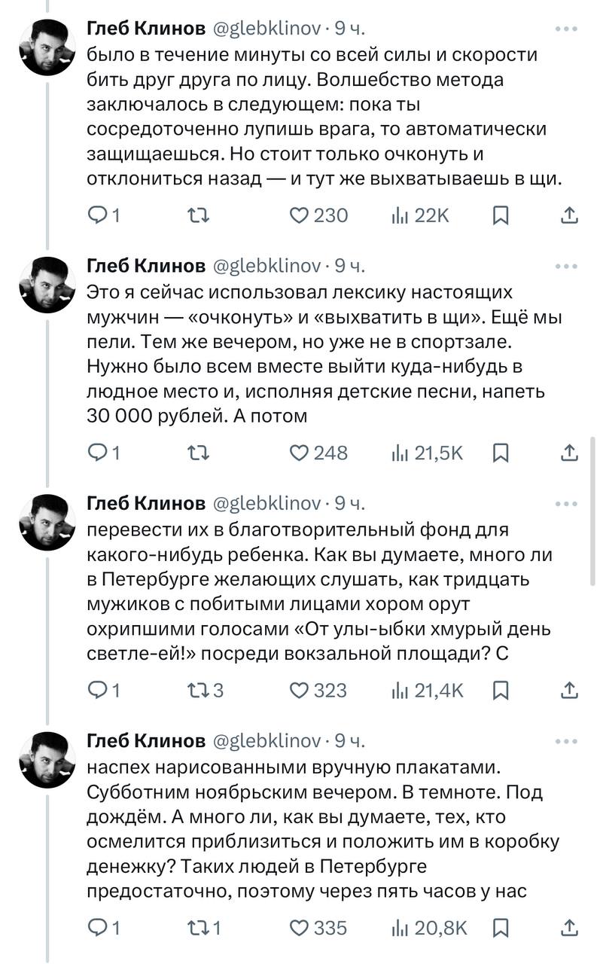Share the tweet with 22K views
The image size is (600, 964).
(x=571, y=216)
